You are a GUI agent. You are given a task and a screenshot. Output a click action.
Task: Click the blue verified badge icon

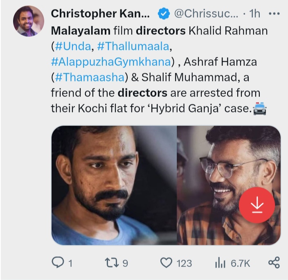coord(164,14)
